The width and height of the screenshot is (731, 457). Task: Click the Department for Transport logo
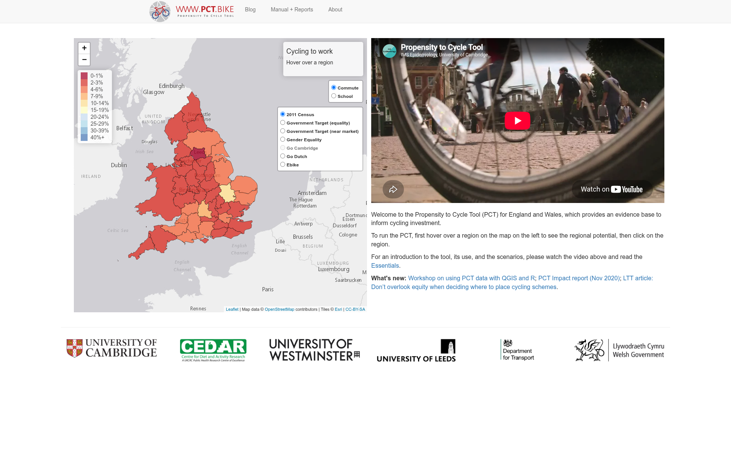[517, 350]
